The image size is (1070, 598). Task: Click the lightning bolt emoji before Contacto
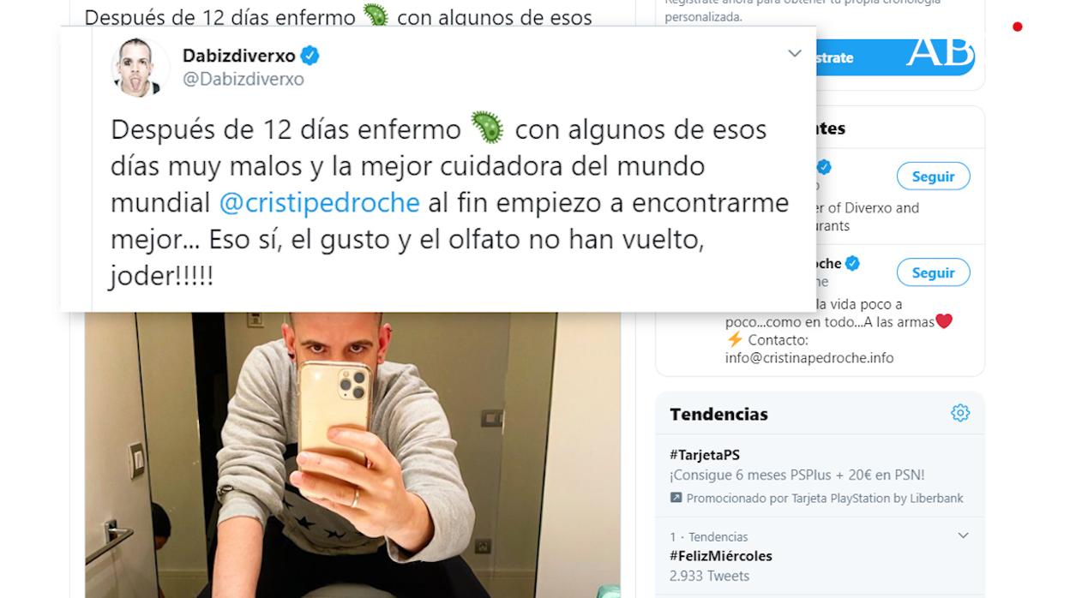click(734, 340)
